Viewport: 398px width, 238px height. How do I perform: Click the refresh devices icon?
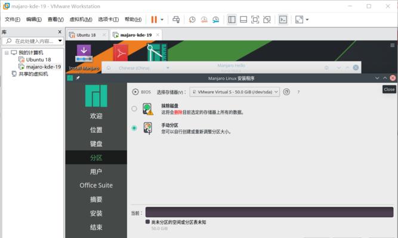[286, 92]
